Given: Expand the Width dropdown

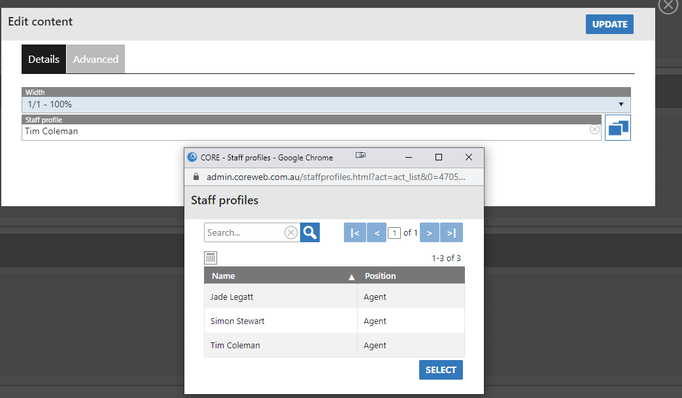Looking at the screenshot, I should (x=621, y=105).
